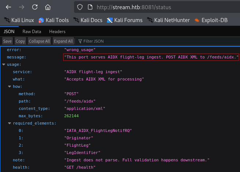
Task: Click the Filter JSON search field
Action: click(158, 41)
